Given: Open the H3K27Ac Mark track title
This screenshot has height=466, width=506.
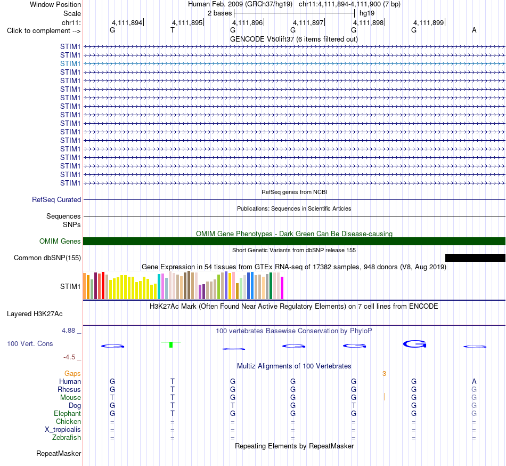Looking at the screenshot, I should (293, 307).
